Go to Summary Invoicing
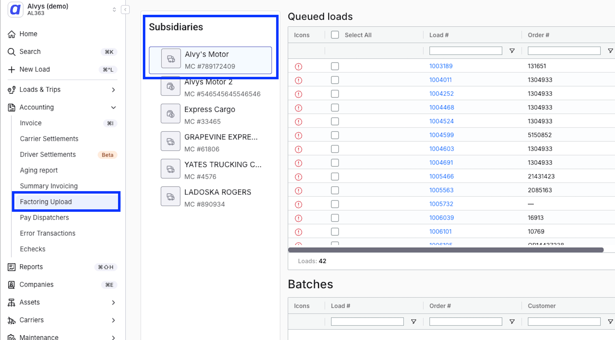The image size is (615, 340). click(x=49, y=186)
